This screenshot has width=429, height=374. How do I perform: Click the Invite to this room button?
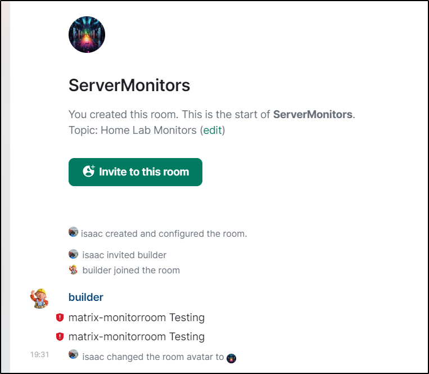tap(136, 172)
